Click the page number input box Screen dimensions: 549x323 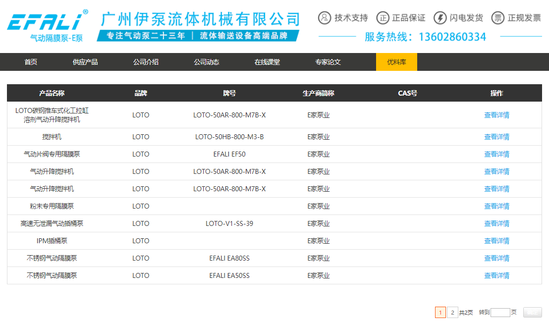pyautogui.click(x=500, y=312)
